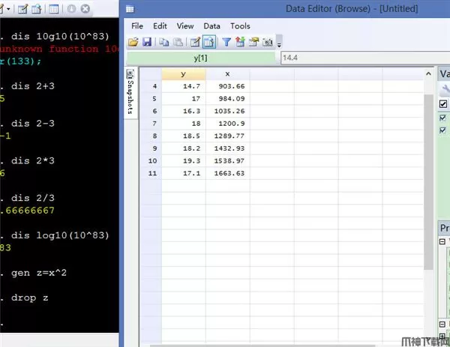Open the Data menu
The image size is (450, 347).
(x=211, y=26)
